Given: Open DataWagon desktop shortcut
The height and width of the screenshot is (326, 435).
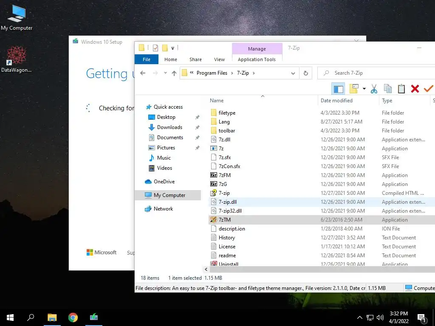Looking at the screenshot, I should [16, 59].
